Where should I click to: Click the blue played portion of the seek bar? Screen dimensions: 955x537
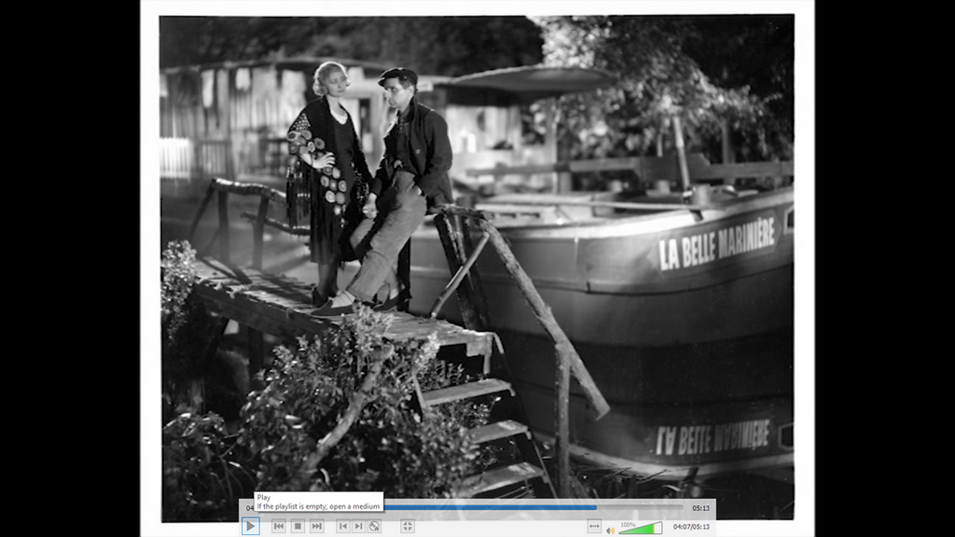pyautogui.click(x=485, y=508)
